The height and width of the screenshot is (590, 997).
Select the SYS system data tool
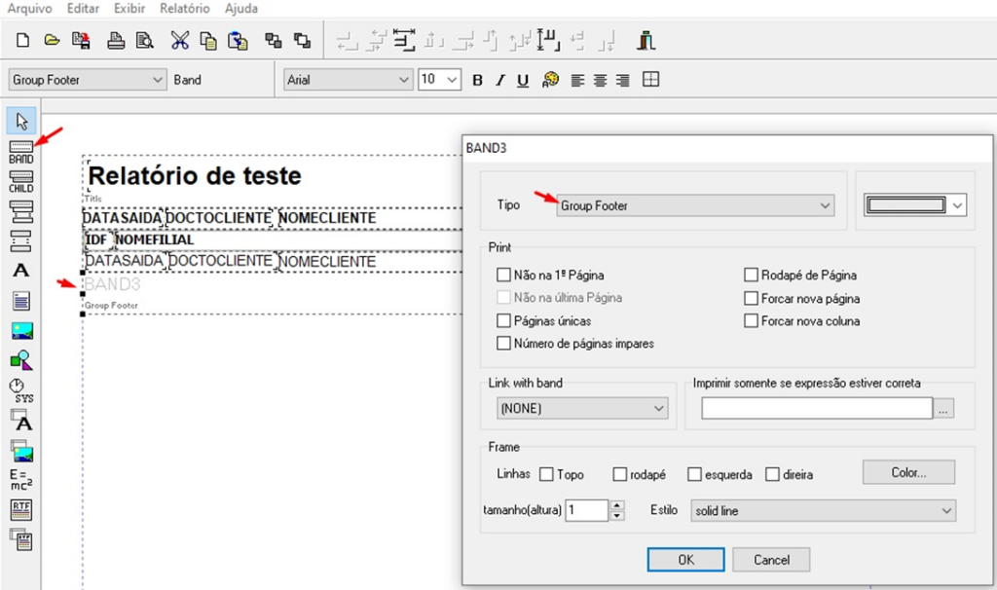(x=20, y=390)
